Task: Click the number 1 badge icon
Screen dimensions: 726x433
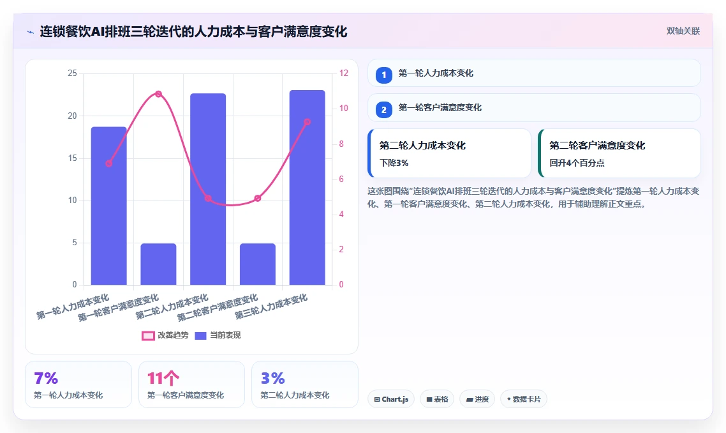Action: (x=384, y=75)
